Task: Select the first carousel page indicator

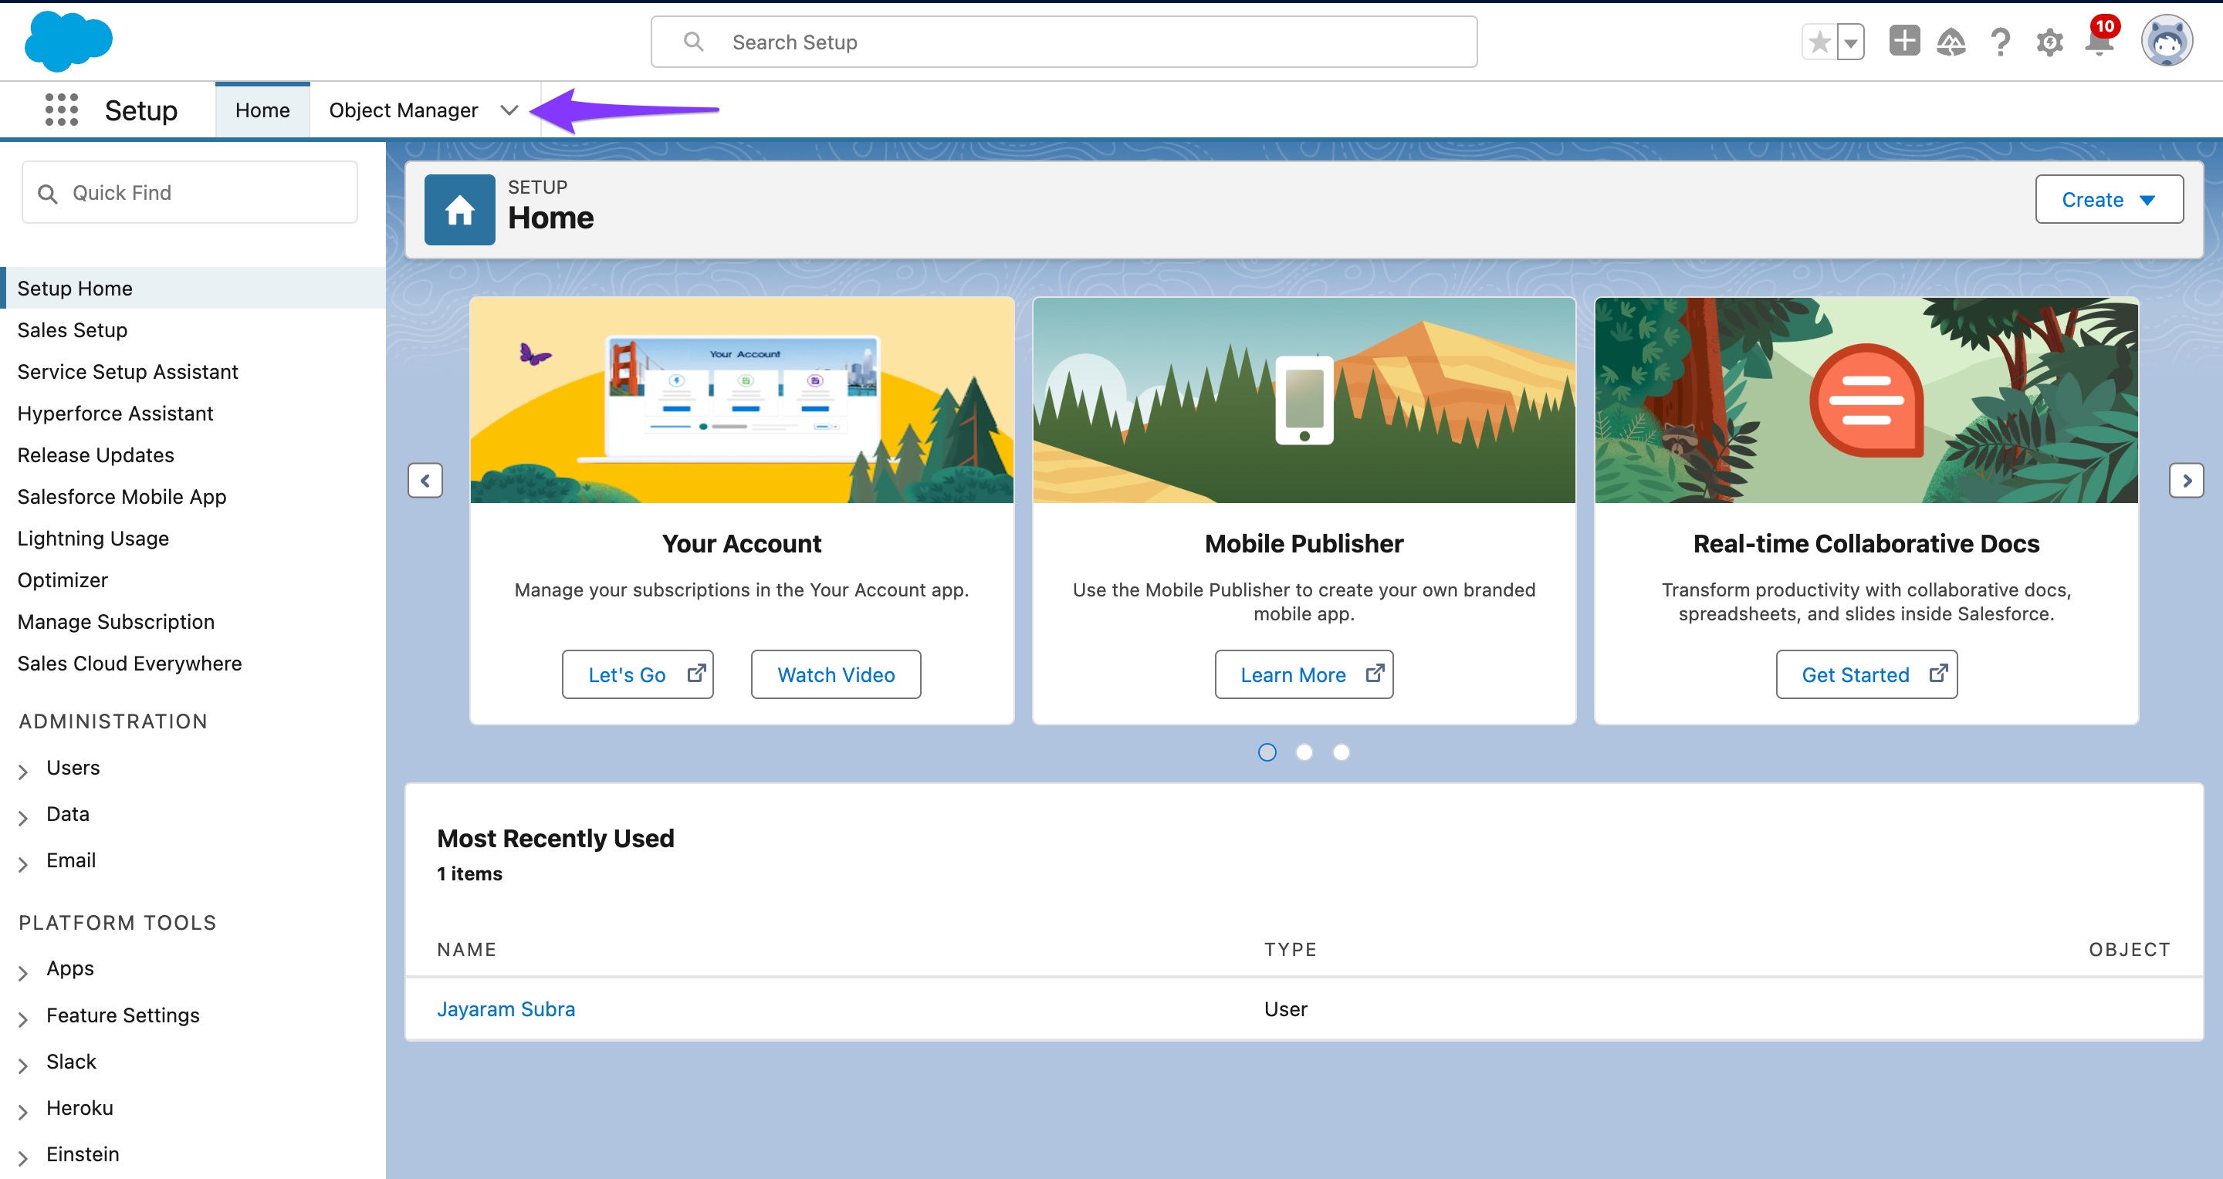Action: click(1267, 752)
